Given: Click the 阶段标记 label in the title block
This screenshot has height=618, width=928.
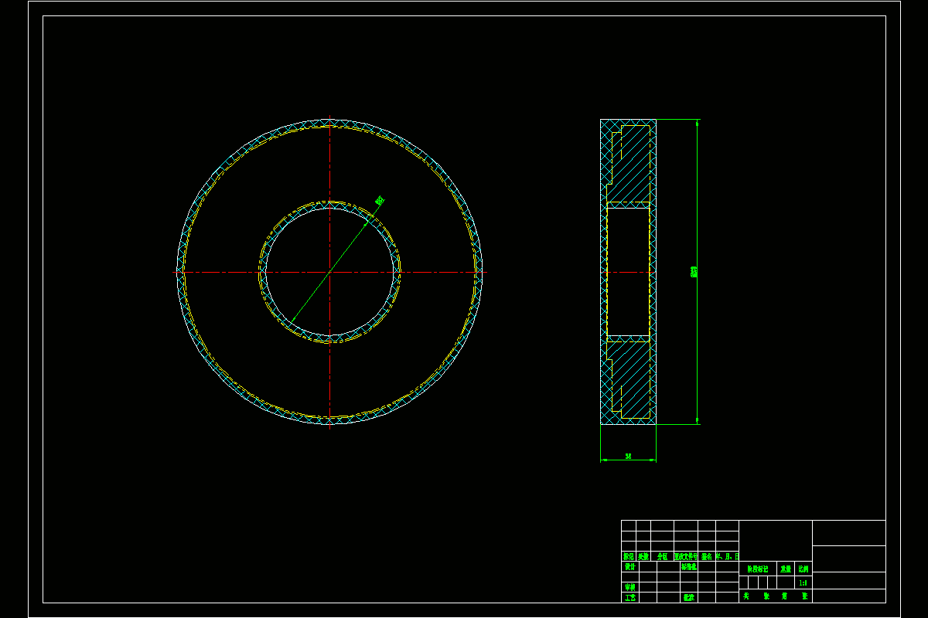Looking at the screenshot, I should pos(758,569).
